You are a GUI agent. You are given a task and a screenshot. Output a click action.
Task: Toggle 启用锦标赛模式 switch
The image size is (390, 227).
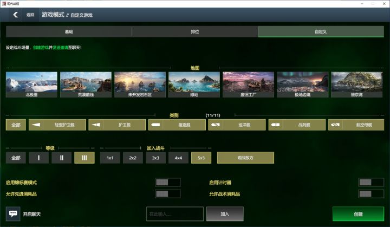168,183
